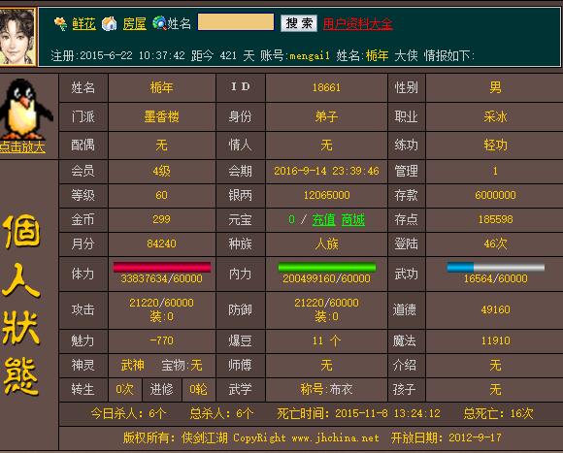
Task: Open the 房屋 link
Action: [134, 24]
